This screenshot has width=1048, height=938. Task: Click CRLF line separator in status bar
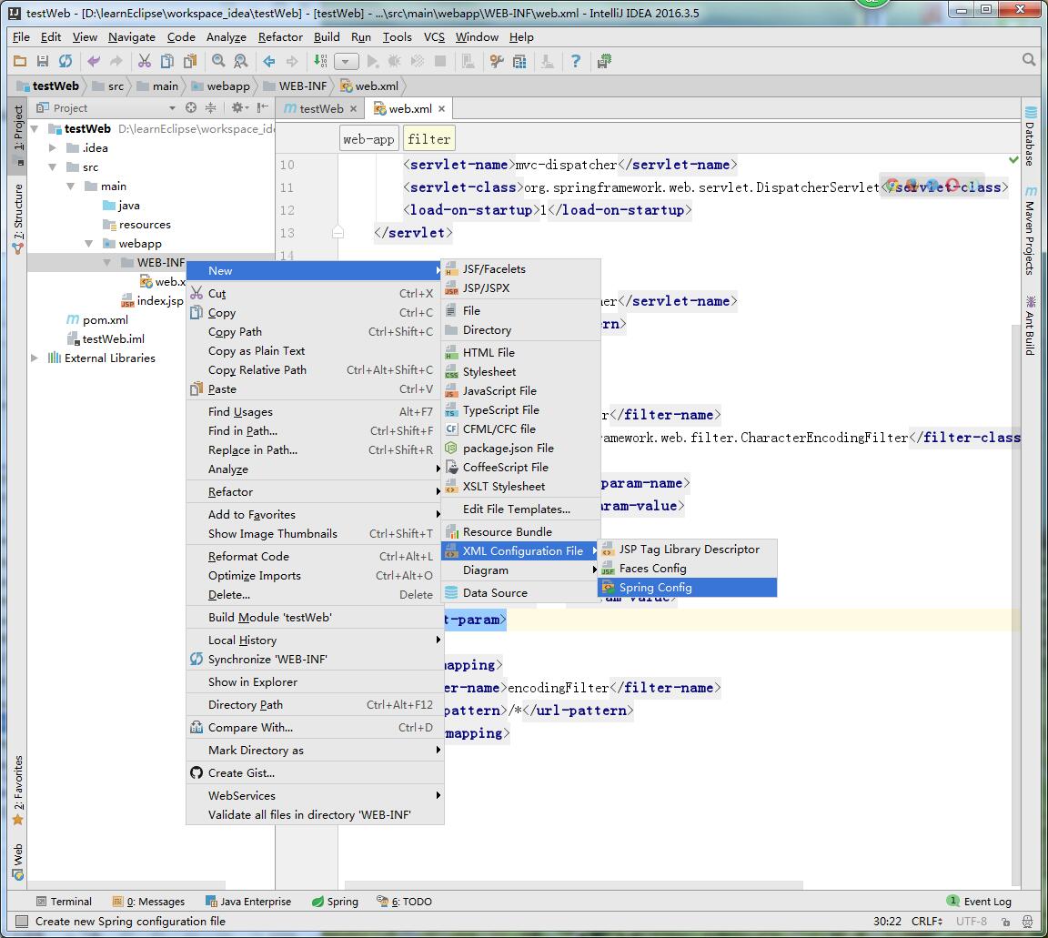927,922
